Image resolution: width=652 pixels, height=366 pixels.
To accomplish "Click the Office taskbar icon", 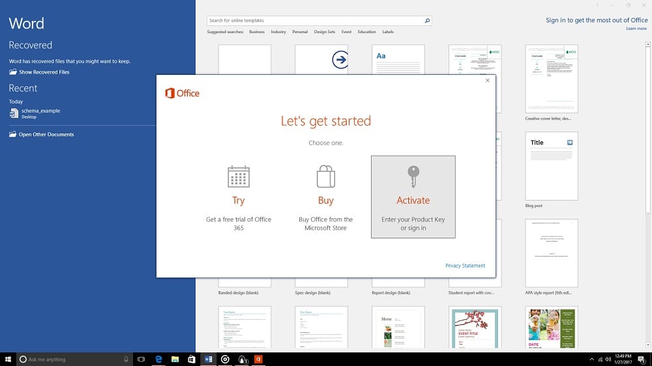I will point(258,359).
